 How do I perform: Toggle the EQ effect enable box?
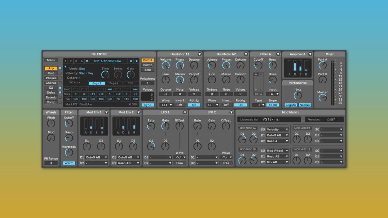click(60, 88)
